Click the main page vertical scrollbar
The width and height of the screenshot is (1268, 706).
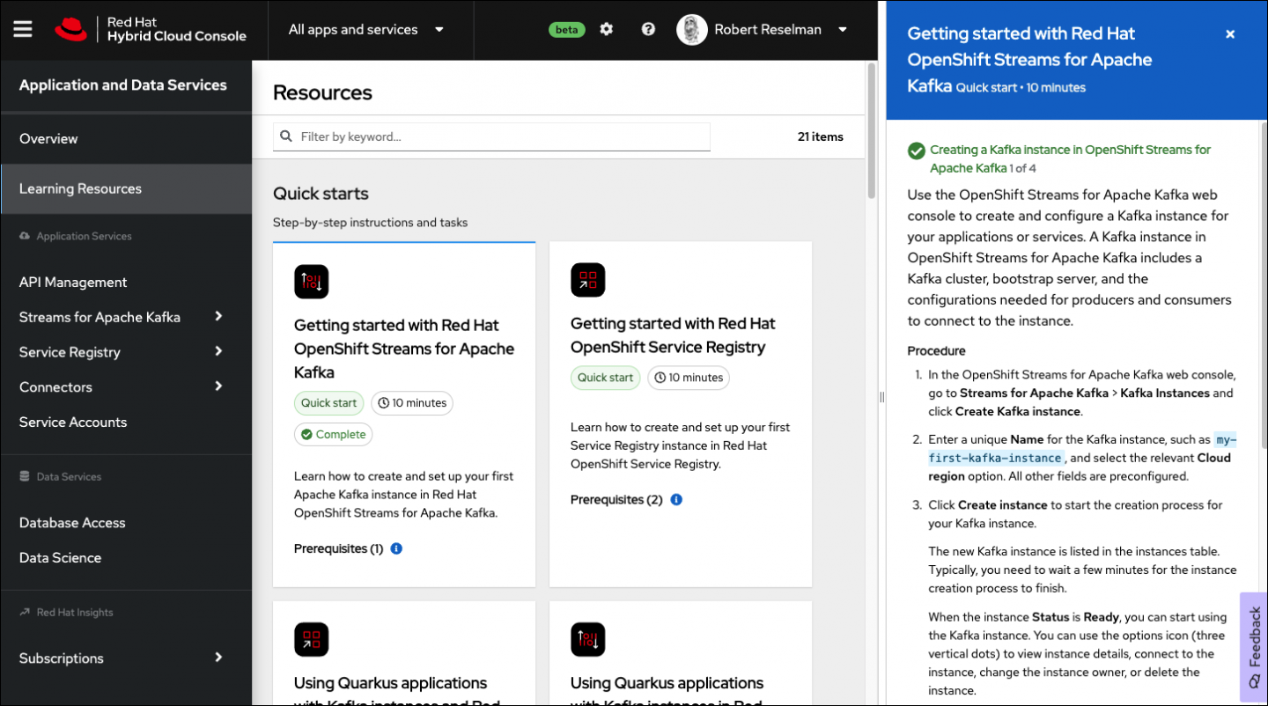tap(872, 129)
